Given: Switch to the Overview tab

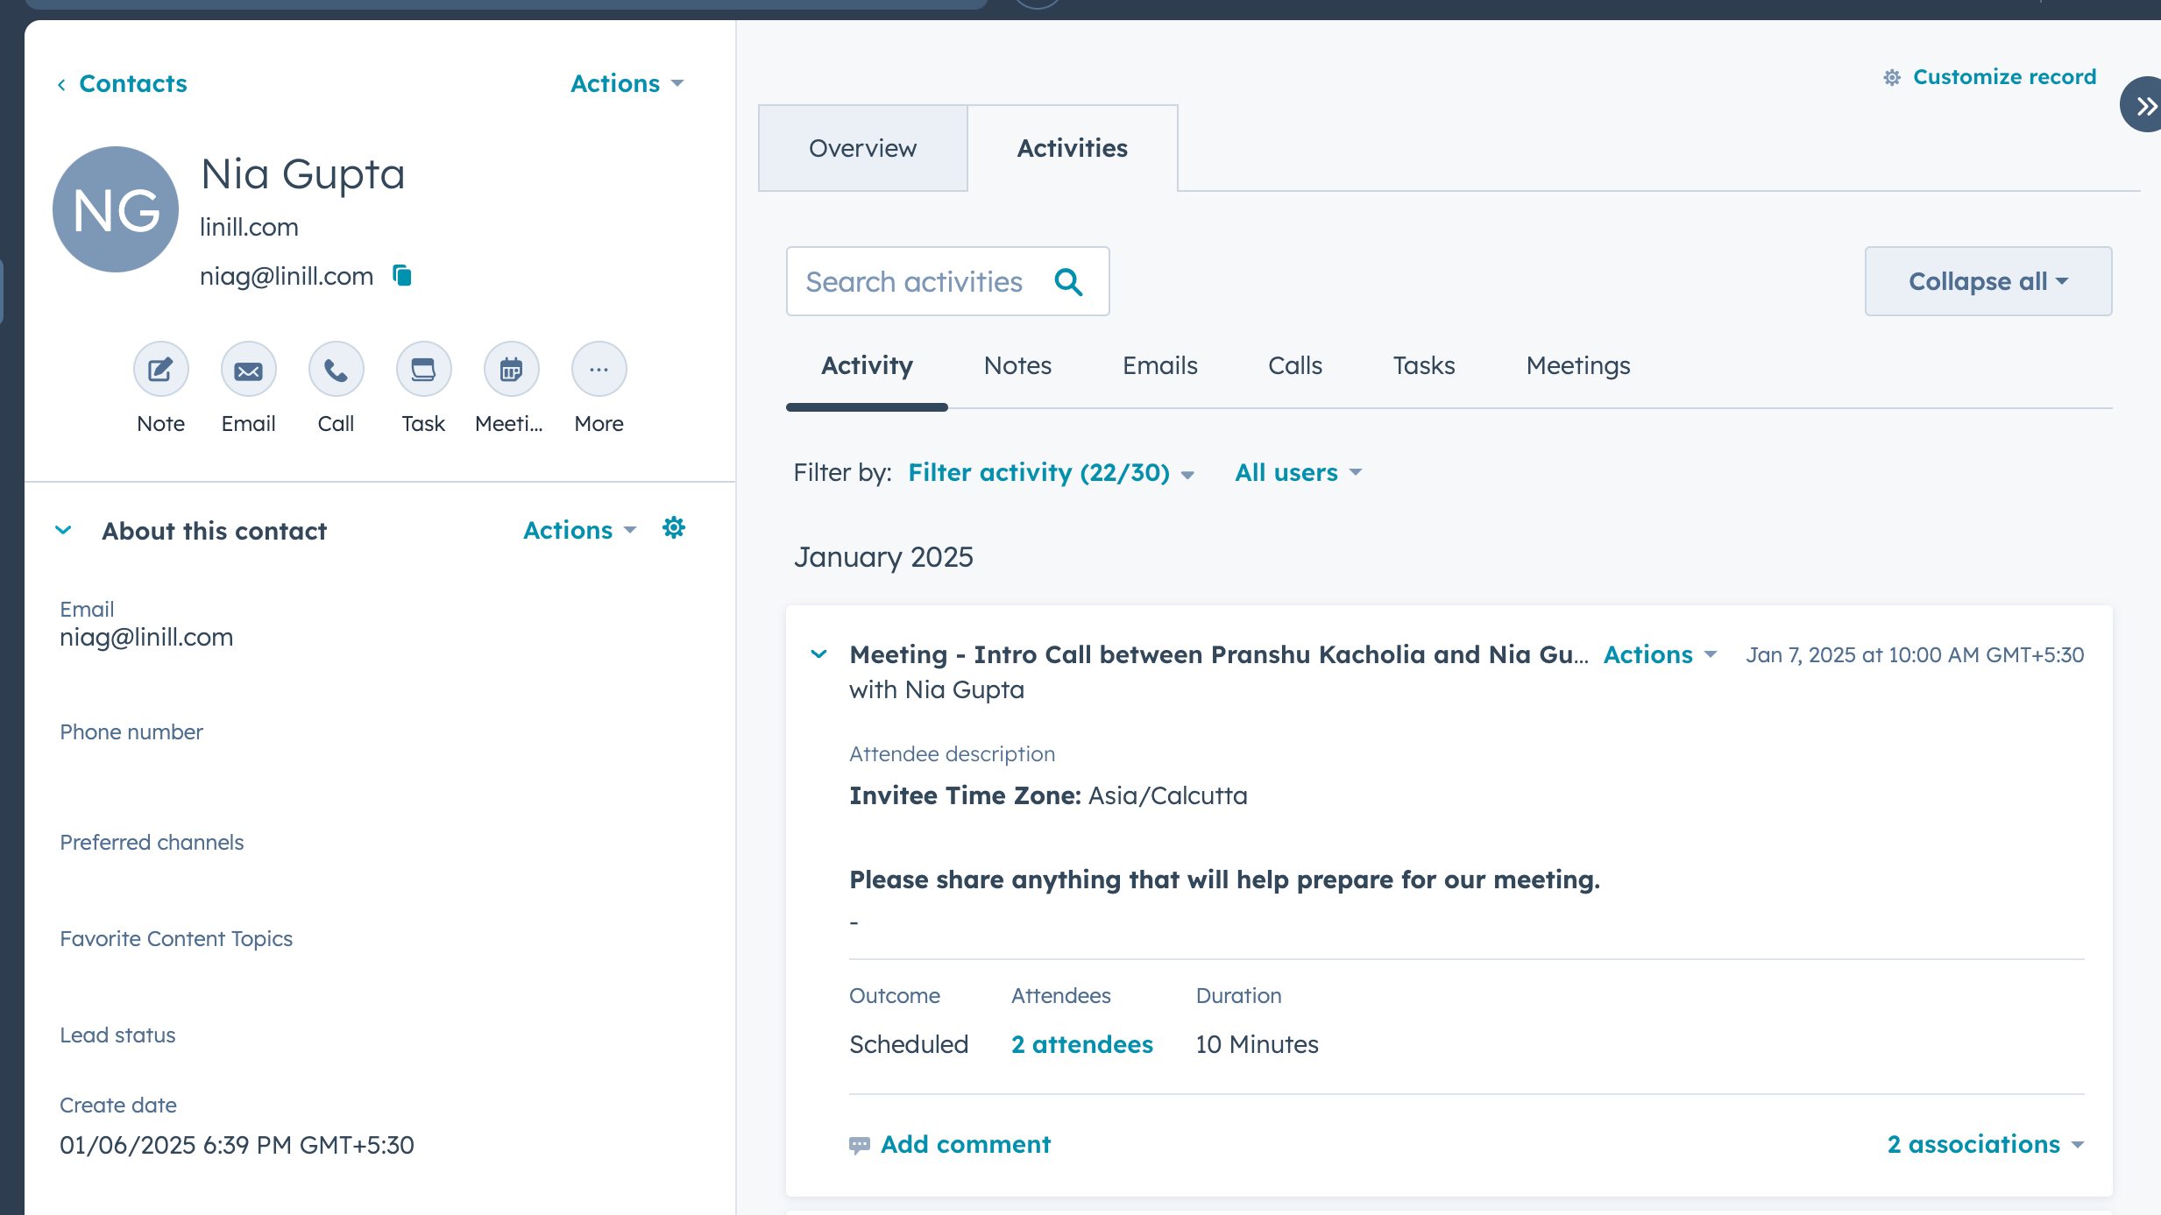Looking at the screenshot, I should click(861, 147).
